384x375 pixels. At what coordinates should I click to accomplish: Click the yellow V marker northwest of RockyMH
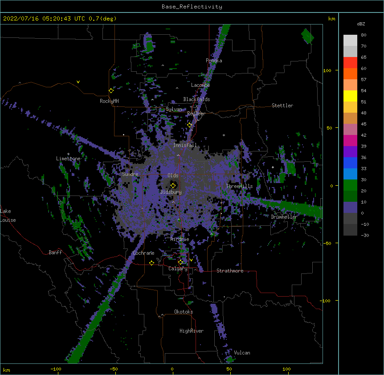pyautogui.click(x=78, y=82)
